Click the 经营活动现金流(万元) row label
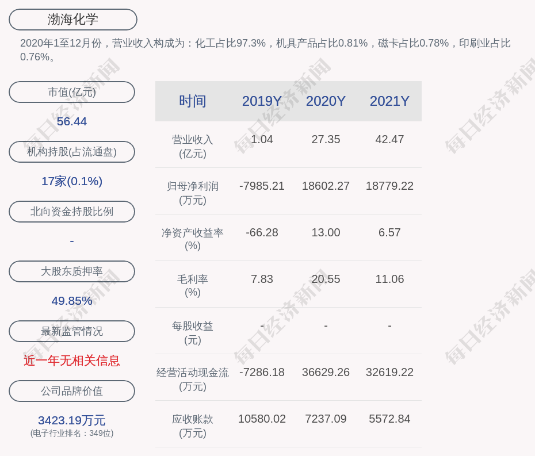535x456 pixels. coord(193,380)
